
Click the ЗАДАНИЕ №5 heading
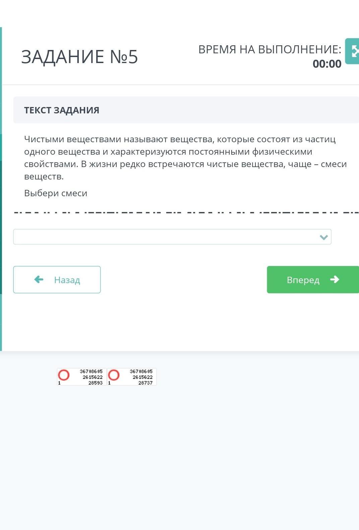pos(79,56)
